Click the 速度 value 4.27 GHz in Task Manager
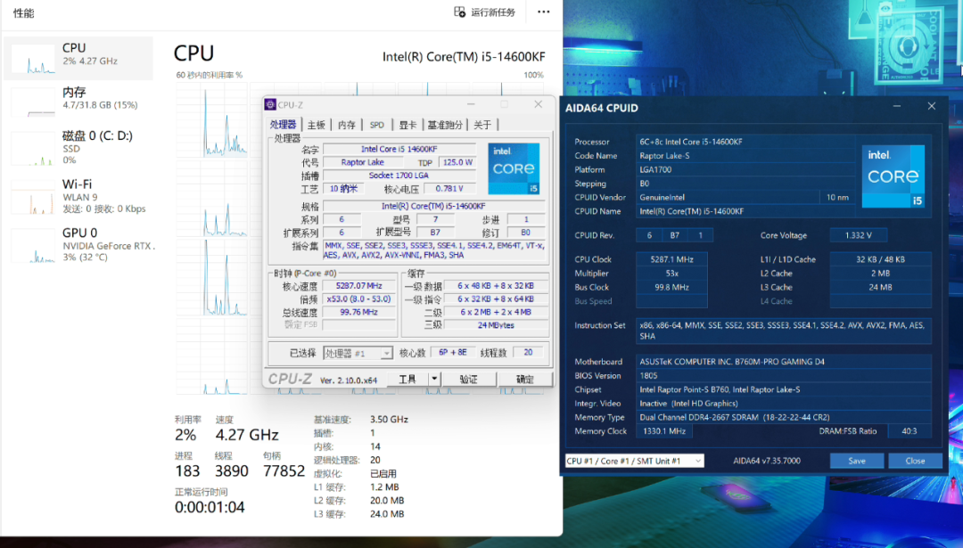This screenshot has width=963, height=548. [247, 435]
